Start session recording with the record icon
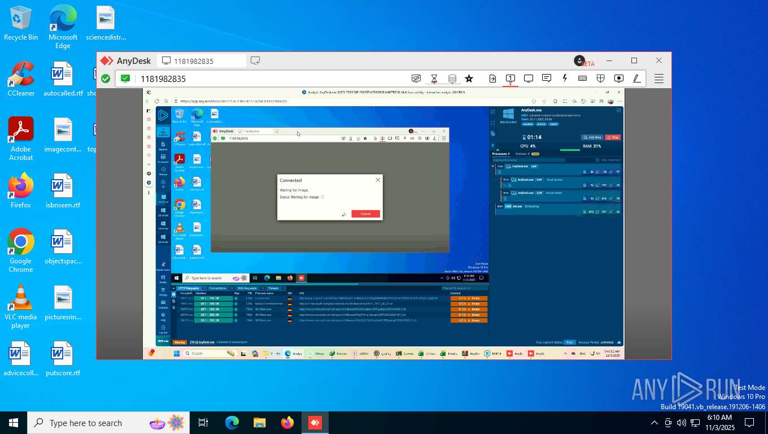The image size is (768, 434). 619,79
